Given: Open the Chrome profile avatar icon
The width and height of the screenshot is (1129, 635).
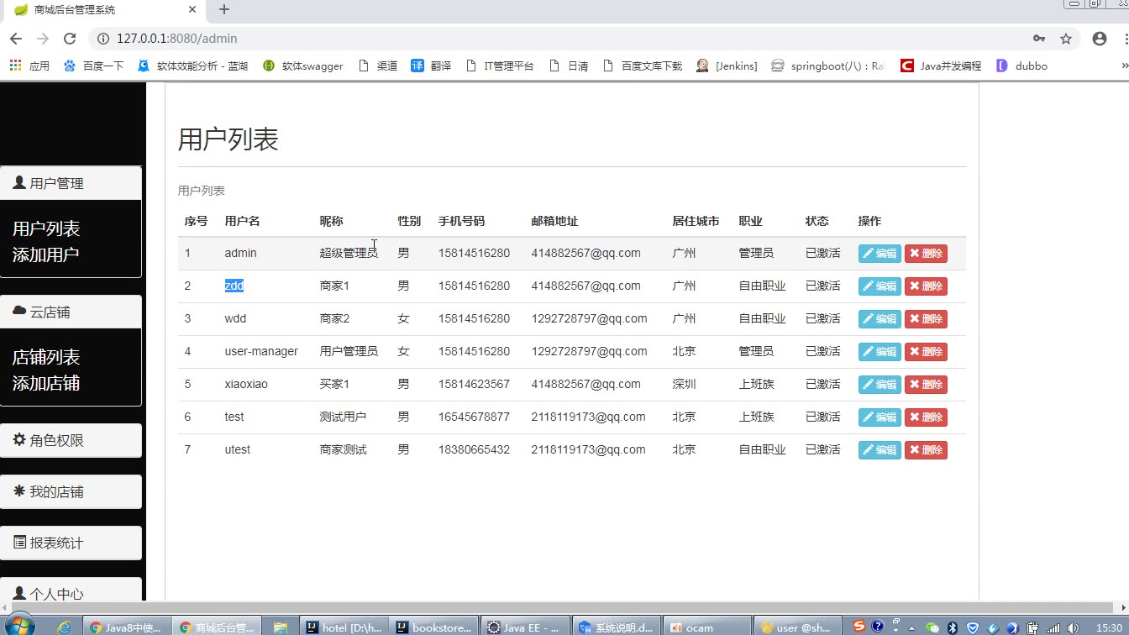Looking at the screenshot, I should 1099,39.
